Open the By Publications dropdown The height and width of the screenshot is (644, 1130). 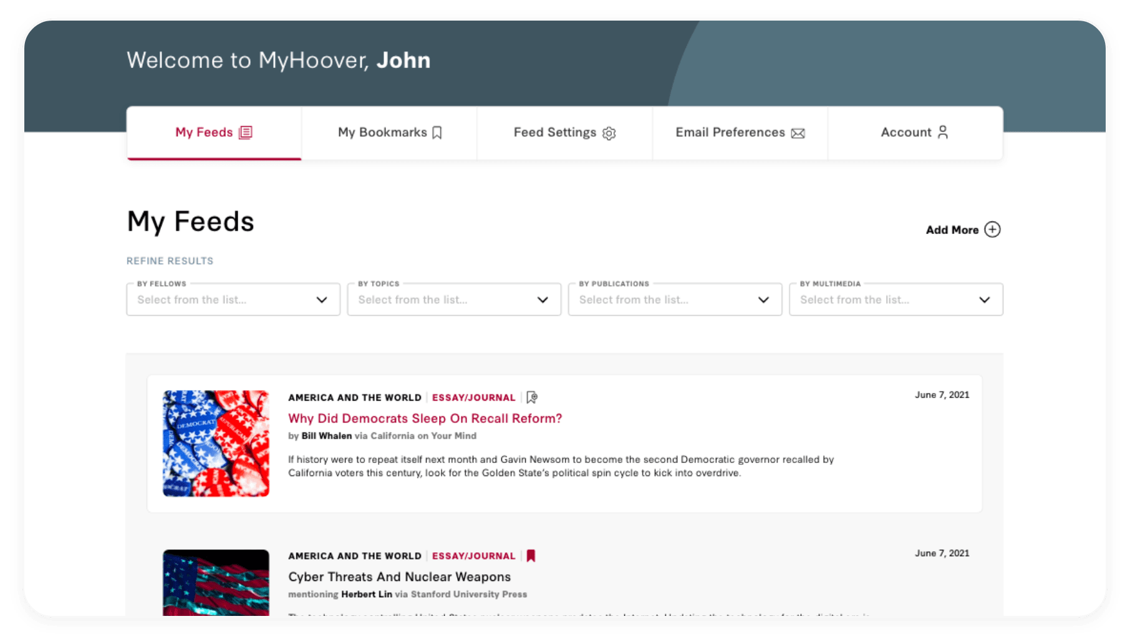(675, 300)
